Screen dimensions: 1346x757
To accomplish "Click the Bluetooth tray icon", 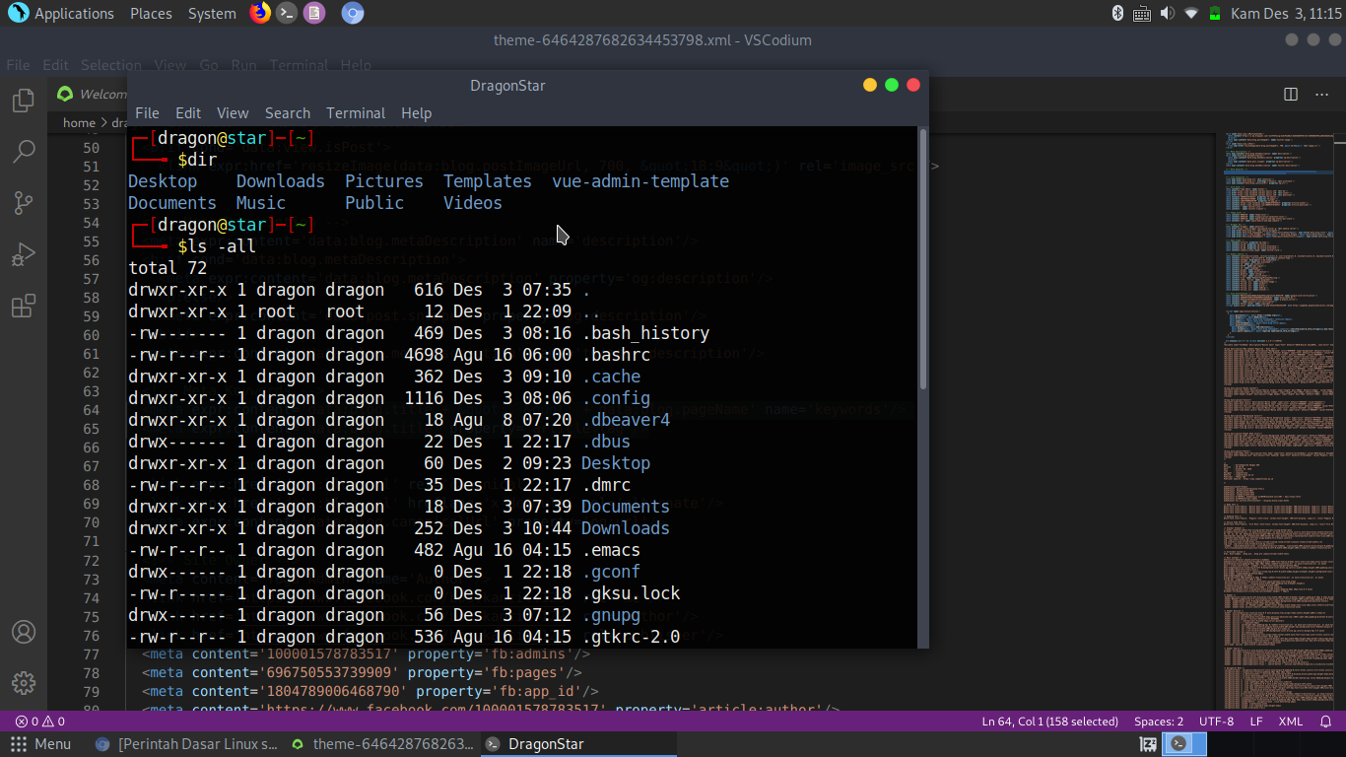I will [x=1118, y=13].
